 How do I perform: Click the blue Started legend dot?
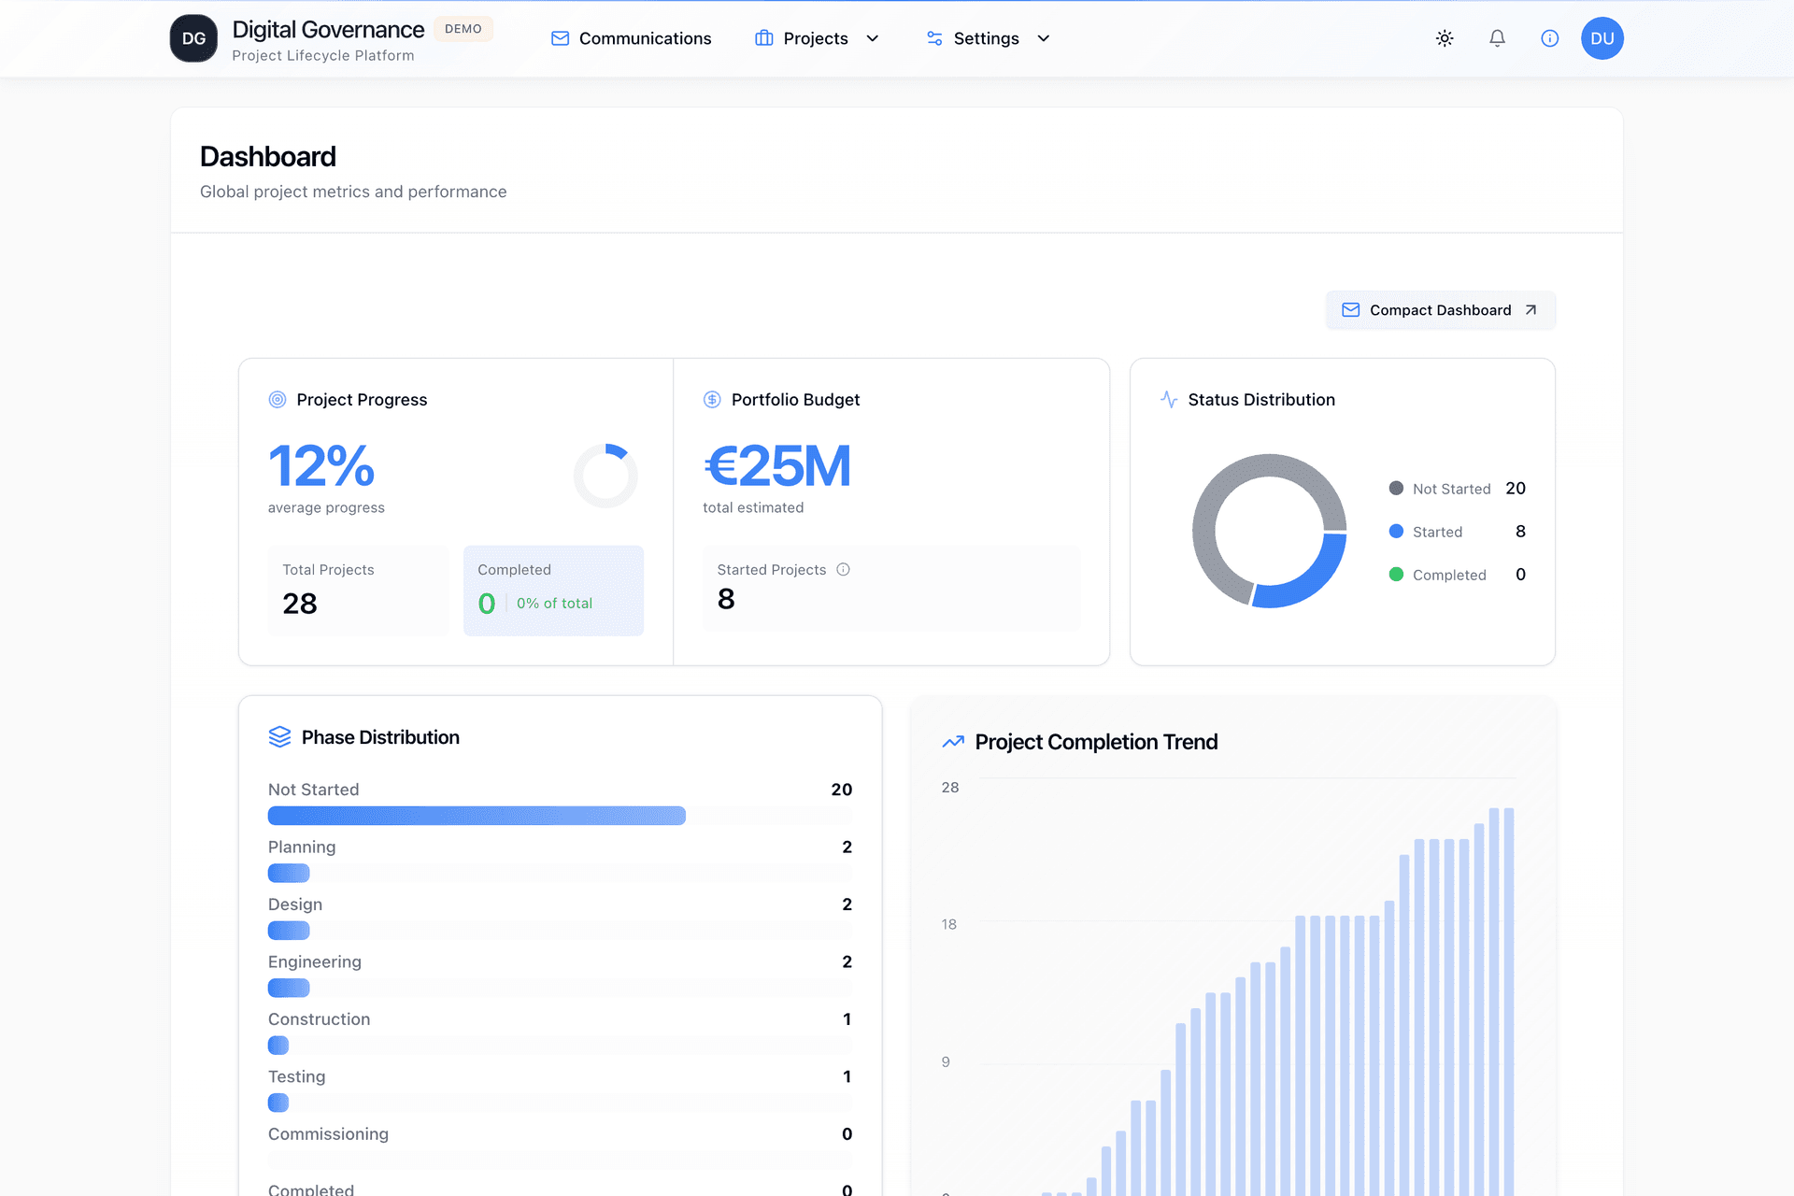[1396, 532]
